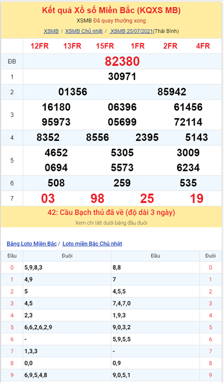
Task: Click loto head values 9,0,5,1
Action: click(x=121, y=375)
